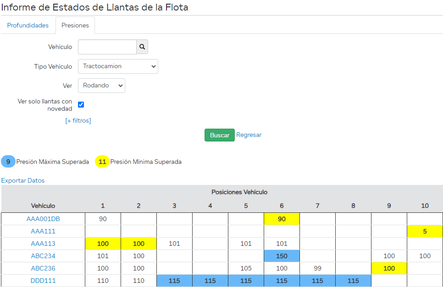Expand the additional filters with [+ filtros]
Image resolution: width=443 pixels, height=287 pixels.
point(78,120)
